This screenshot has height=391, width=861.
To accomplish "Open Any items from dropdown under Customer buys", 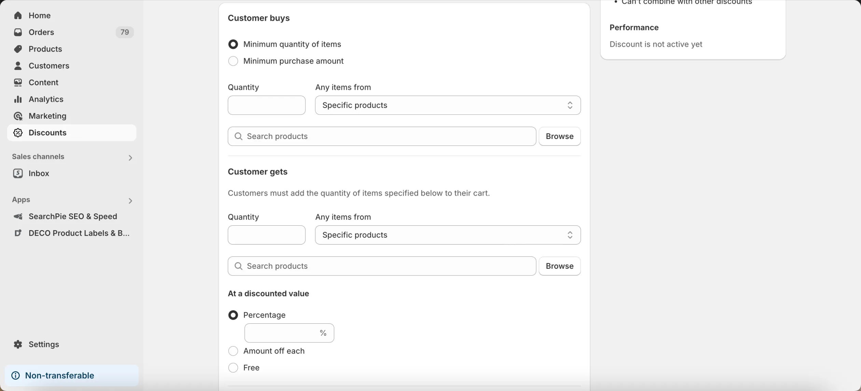I will [x=448, y=105].
